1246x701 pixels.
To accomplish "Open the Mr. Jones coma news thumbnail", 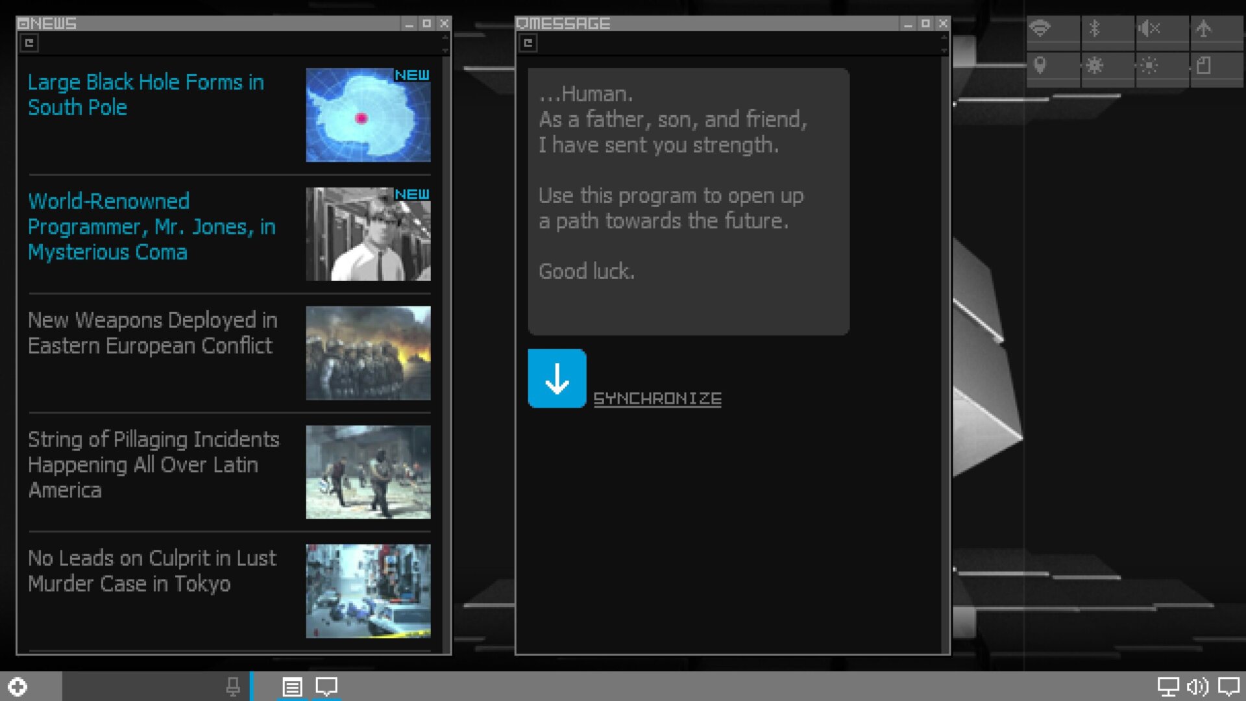I will click(368, 234).
